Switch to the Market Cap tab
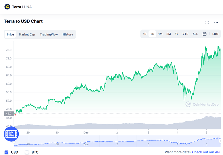Viewport: 223px width, 155px height. pyautogui.click(x=27, y=34)
